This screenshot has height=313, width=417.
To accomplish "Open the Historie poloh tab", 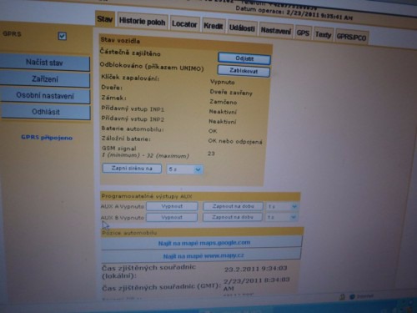I will (x=142, y=21).
